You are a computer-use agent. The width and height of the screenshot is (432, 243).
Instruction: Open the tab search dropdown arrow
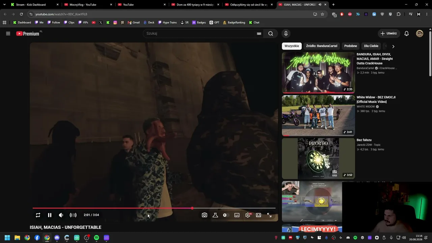click(x=4, y=5)
